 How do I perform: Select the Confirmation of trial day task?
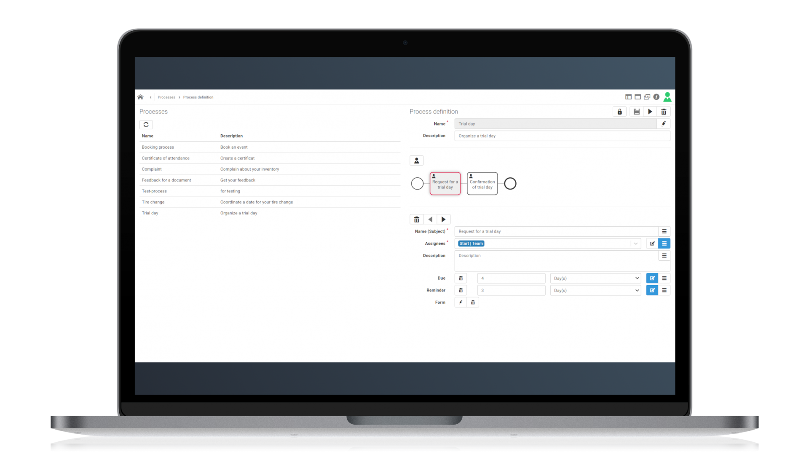point(482,184)
